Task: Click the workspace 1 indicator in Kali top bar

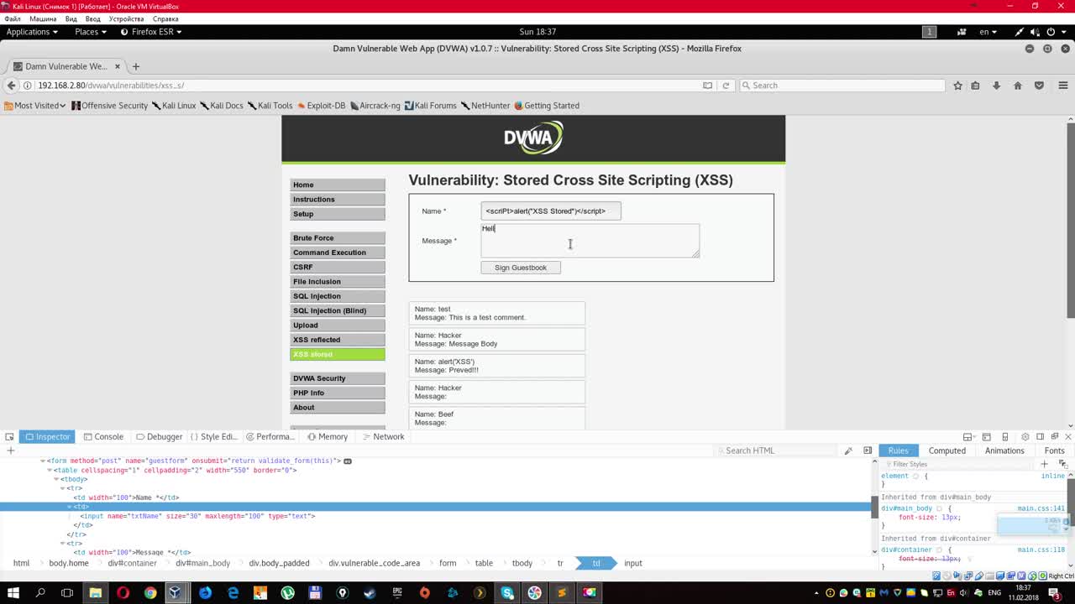Action: [x=929, y=32]
